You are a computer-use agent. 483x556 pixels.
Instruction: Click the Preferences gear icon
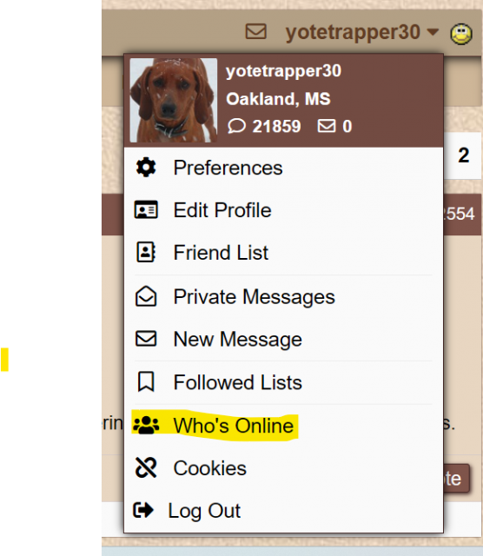click(x=146, y=168)
